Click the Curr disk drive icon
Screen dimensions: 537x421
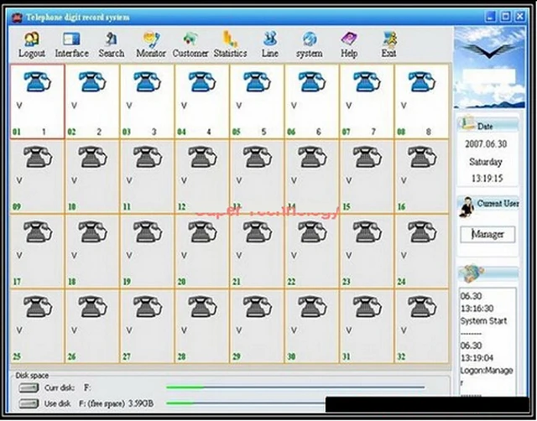pyautogui.click(x=29, y=387)
